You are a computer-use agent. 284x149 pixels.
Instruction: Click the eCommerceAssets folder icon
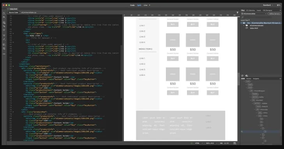click(x=247, y=26)
